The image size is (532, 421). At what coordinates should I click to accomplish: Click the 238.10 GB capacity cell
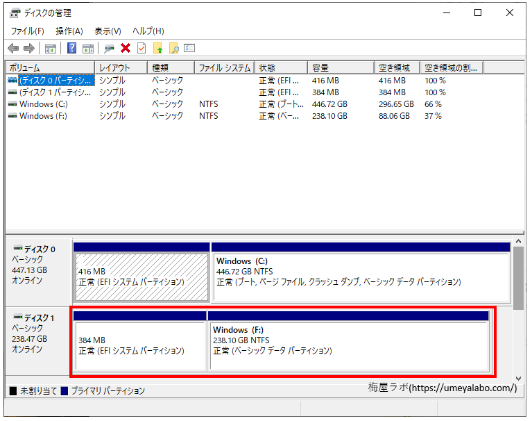pyautogui.click(x=329, y=116)
